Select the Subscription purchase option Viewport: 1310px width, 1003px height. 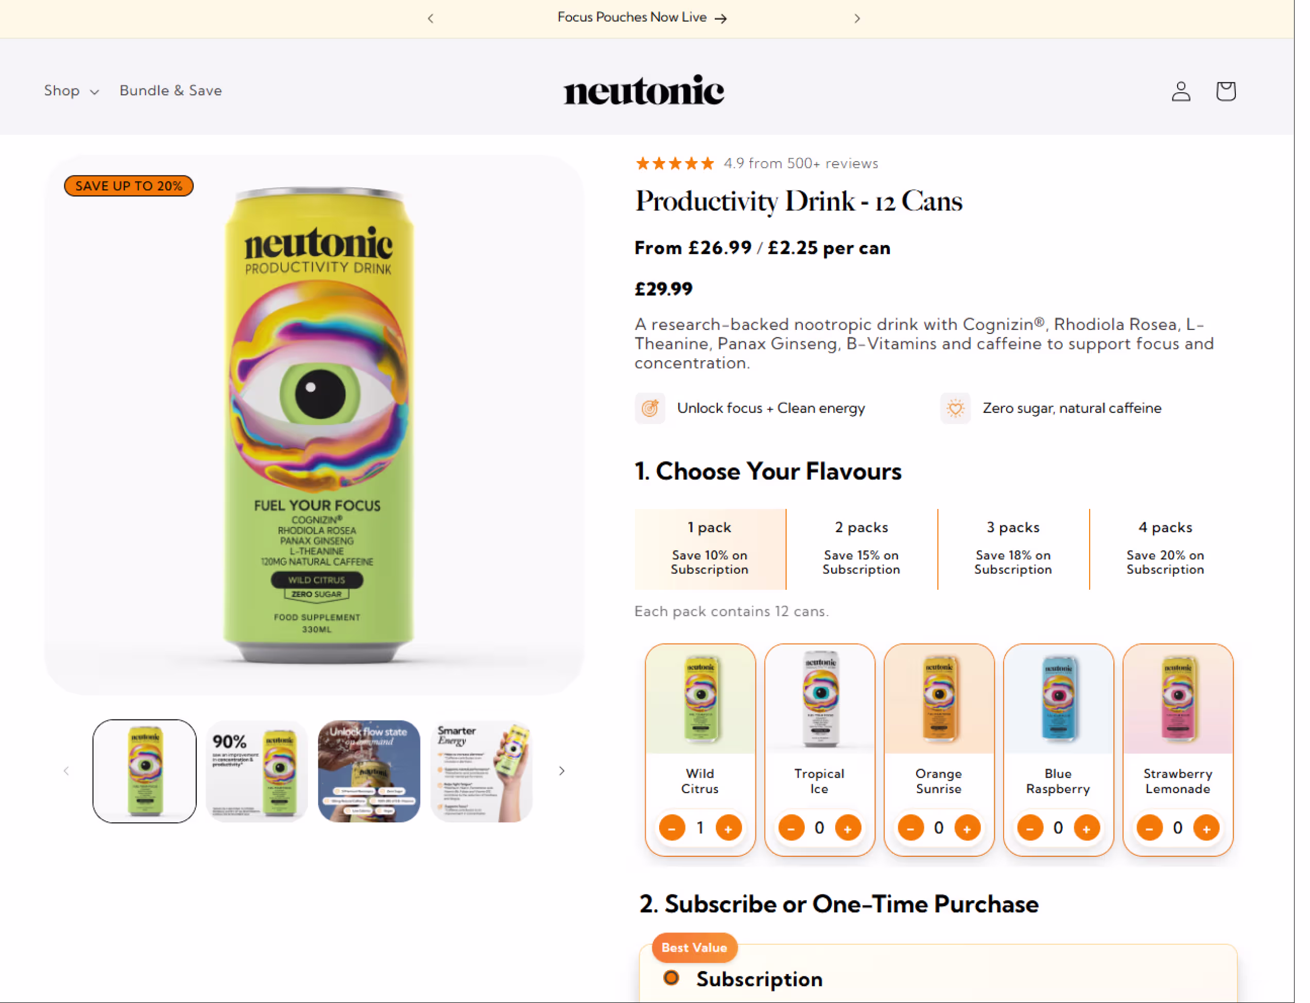pyautogui.click(x=671, y=978)
